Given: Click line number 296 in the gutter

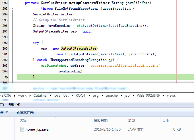Looking at the screenshot, I should pyautogui.click(x=5, y=26).
